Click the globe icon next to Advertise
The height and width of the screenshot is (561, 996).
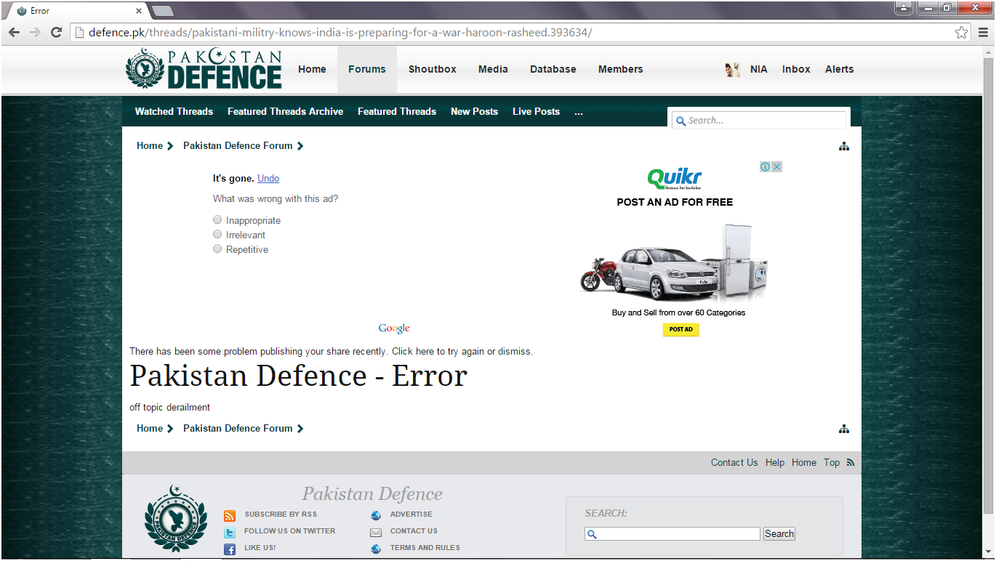(x=376, y=515)
